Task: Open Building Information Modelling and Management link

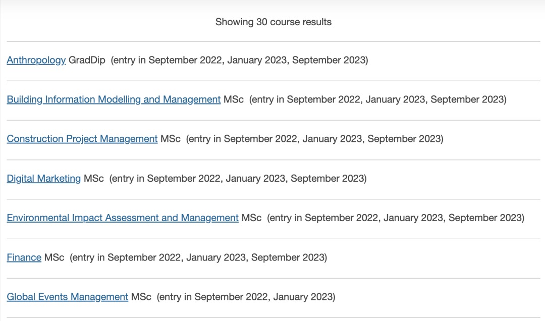Action: [x=114, y=99]
